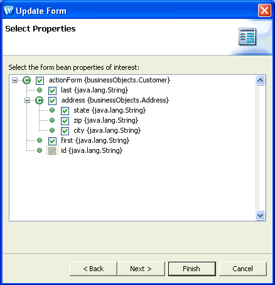
Task: Click the green bullet beside last property
Action: (40, 90)
